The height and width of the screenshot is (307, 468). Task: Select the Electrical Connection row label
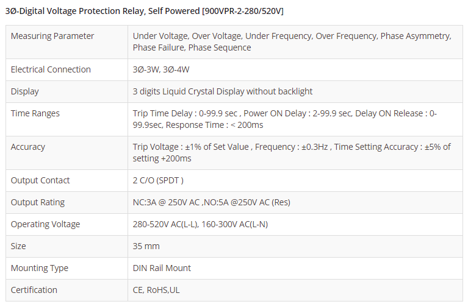point(51,69)
